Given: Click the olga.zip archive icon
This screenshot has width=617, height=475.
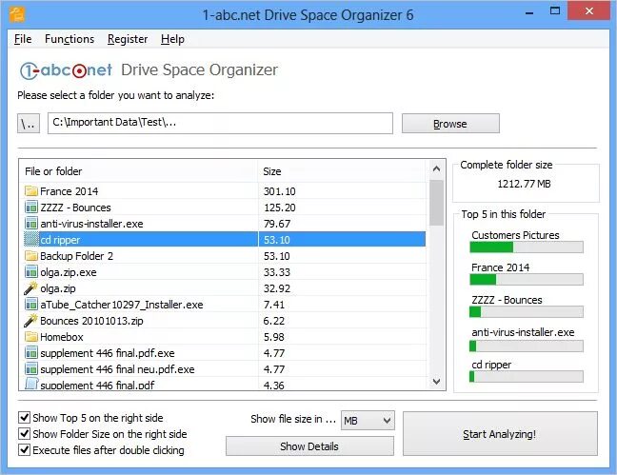Looking at the screenshot, I should [x=31, y=288].
